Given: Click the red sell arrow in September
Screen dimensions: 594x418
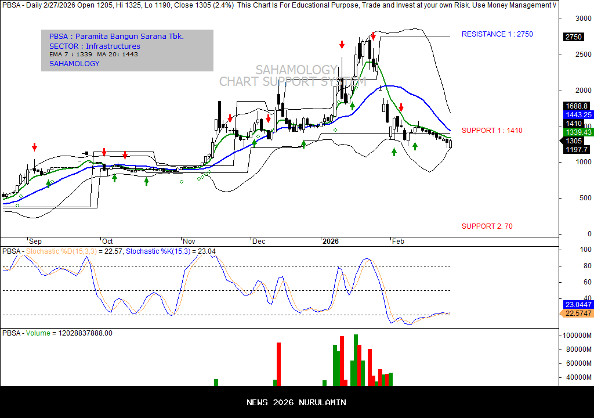Looking at the screenshot, I should coord(34,147).
